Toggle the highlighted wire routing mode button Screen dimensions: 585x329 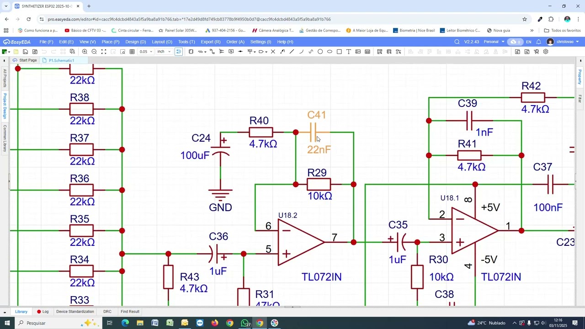click(x=179, y=52)
